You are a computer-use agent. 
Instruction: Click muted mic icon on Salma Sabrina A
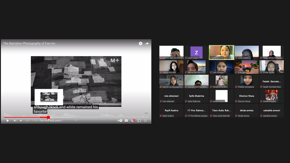pyautogui.click(x=186, y=72)
